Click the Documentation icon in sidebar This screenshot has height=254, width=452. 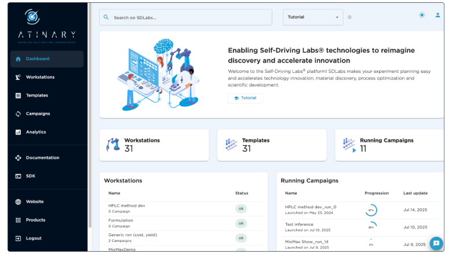[x=18, y=158]
